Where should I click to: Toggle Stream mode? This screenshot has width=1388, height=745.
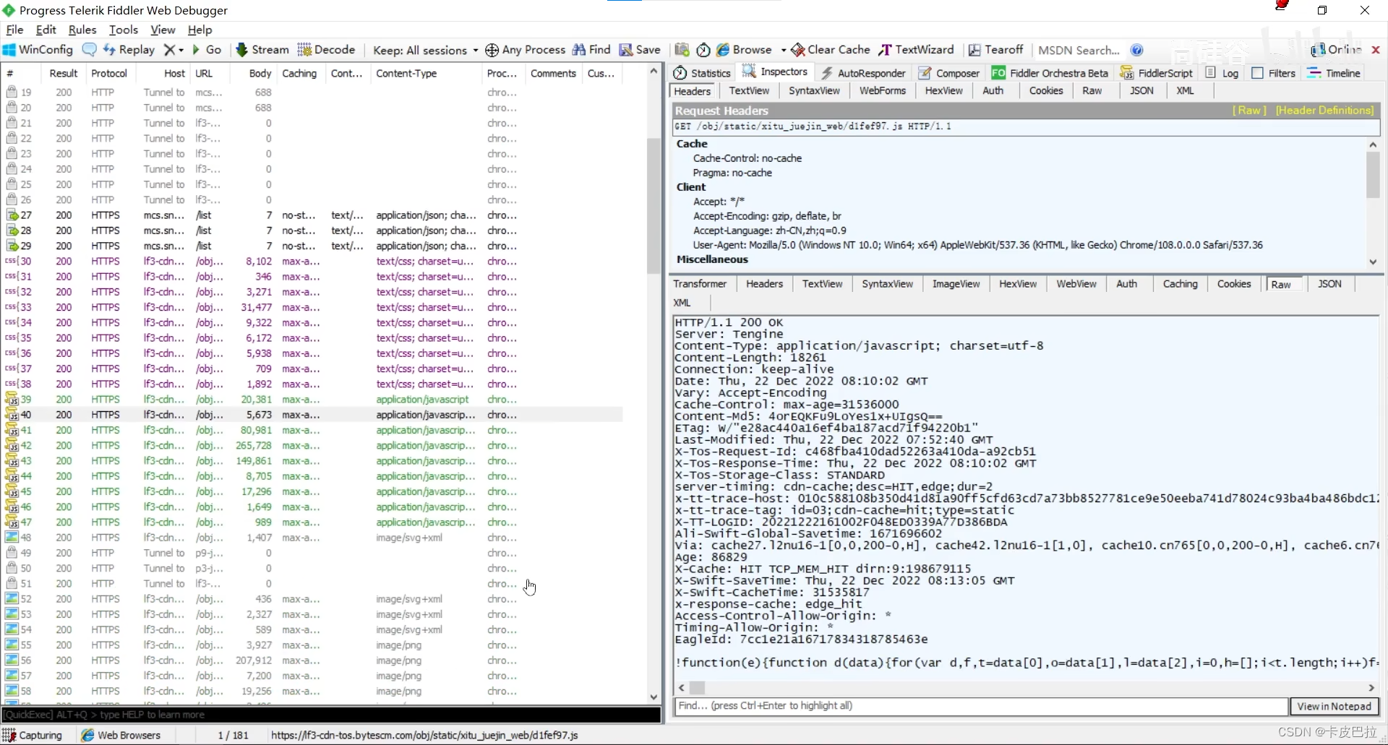(262, 50)
